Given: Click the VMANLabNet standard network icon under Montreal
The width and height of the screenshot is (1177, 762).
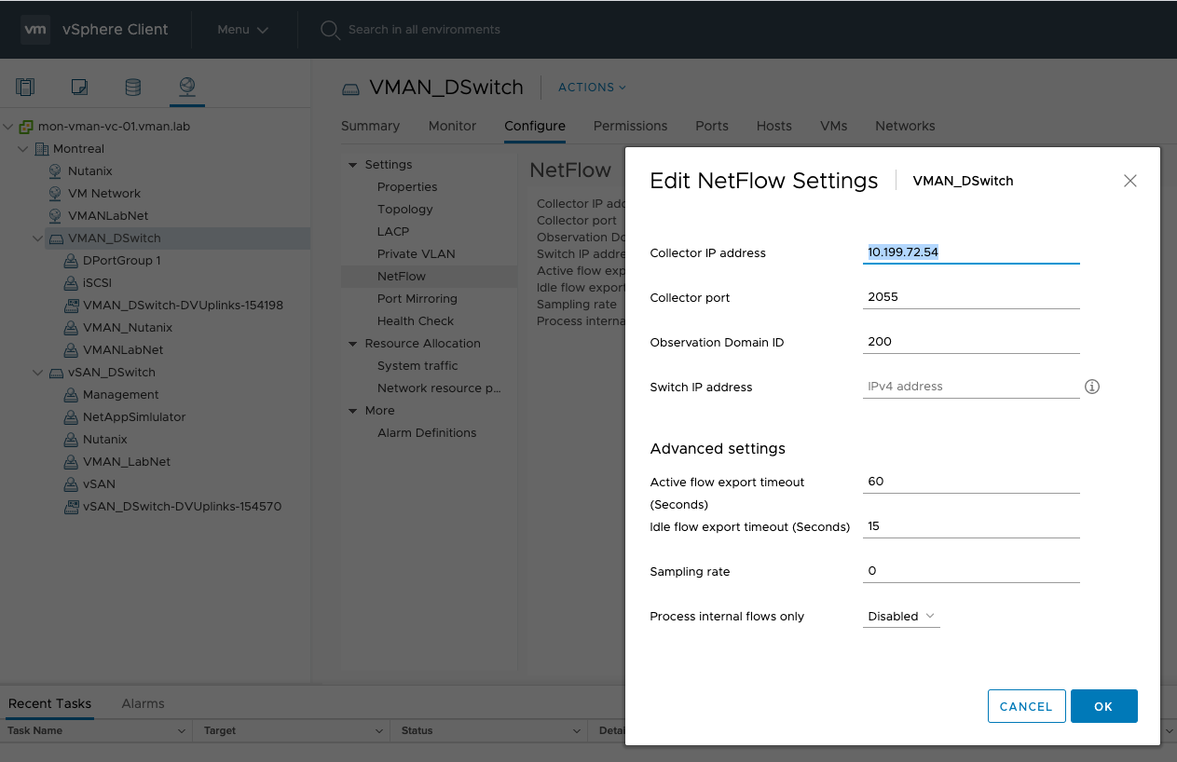Looking at the screenshot, I should pyautogui.click(x=55, y=216).
